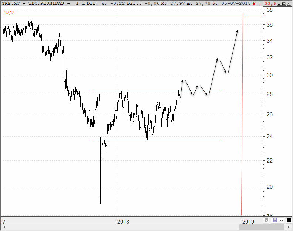This screenshot has height=231, width=293.
Task: Click the grey chart link icon
Action: pos(266,220)
